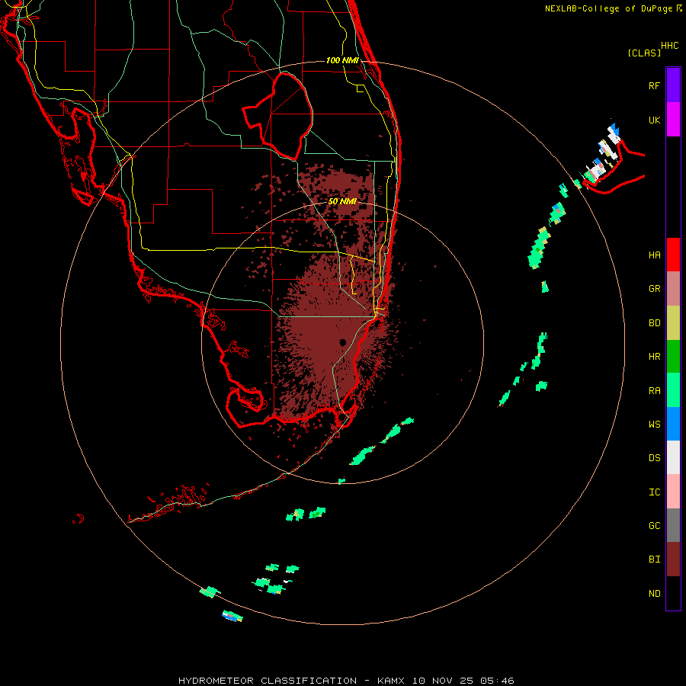
Task: Select the "DS" dry snow label
Action: pyautogui.click(x=654, y=458)
